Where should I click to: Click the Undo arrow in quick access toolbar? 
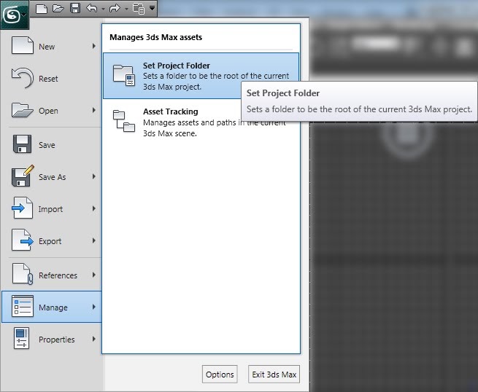91,8
